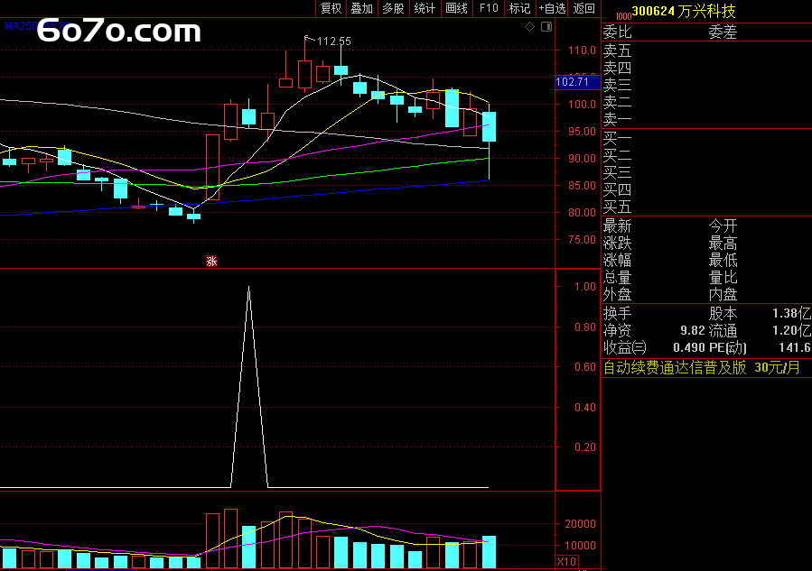
Task: Select the 买四 order row
Action: (x=706, y=189)
